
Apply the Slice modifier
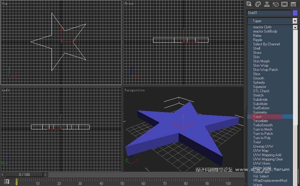click(256, 74)
